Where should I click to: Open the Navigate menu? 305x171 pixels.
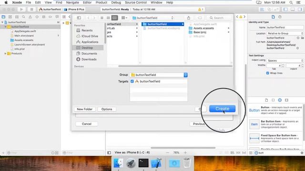tap(72, 2)
